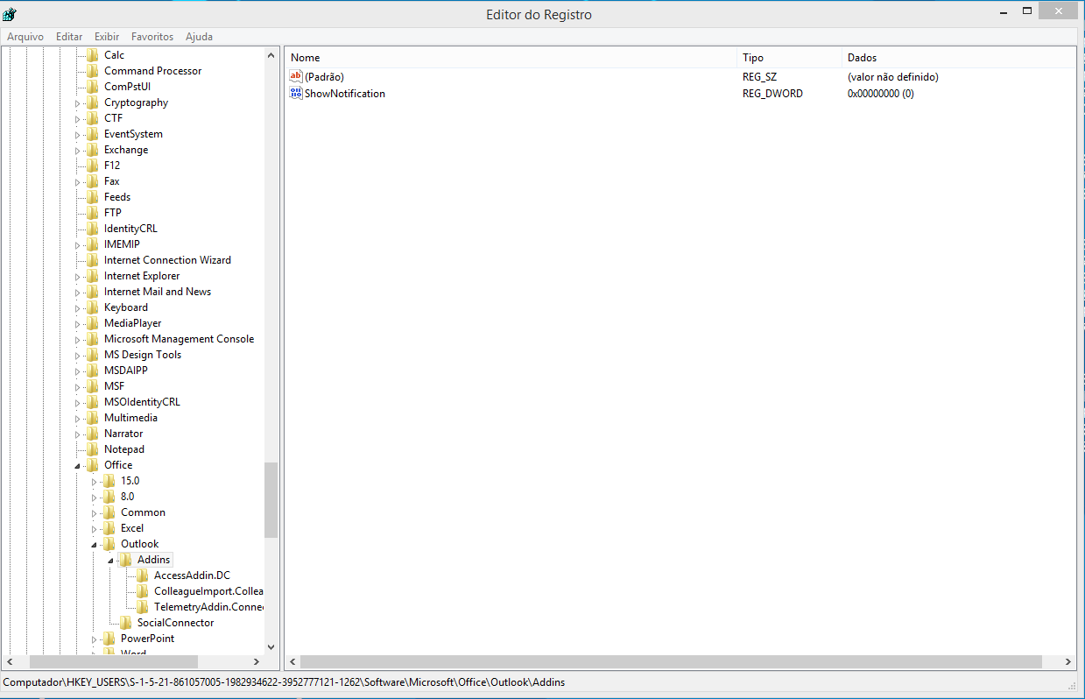Click the IMEMIP folder icon
The width and height of the screenshot is (1085, 699).
tap(92, 244)
